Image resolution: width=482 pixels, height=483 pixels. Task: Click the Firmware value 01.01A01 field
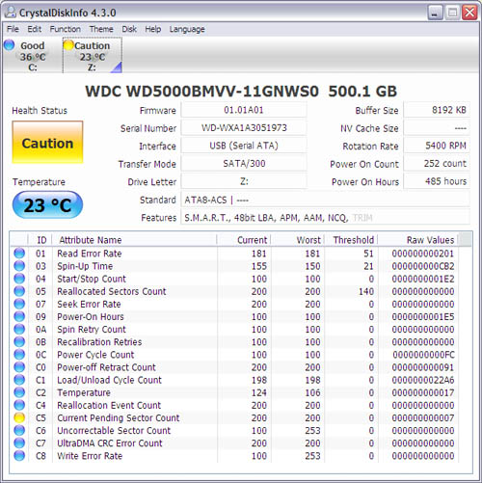[x=244, y=110]
